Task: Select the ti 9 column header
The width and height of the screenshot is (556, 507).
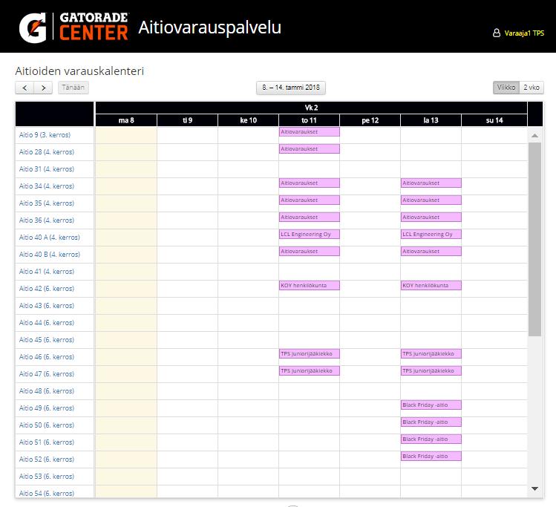Action: [187, 120]
